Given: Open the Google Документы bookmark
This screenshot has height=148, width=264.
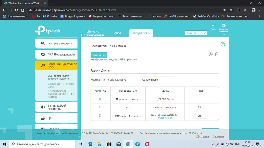Looking at the screenshot, I should click(x=73, y=16).
